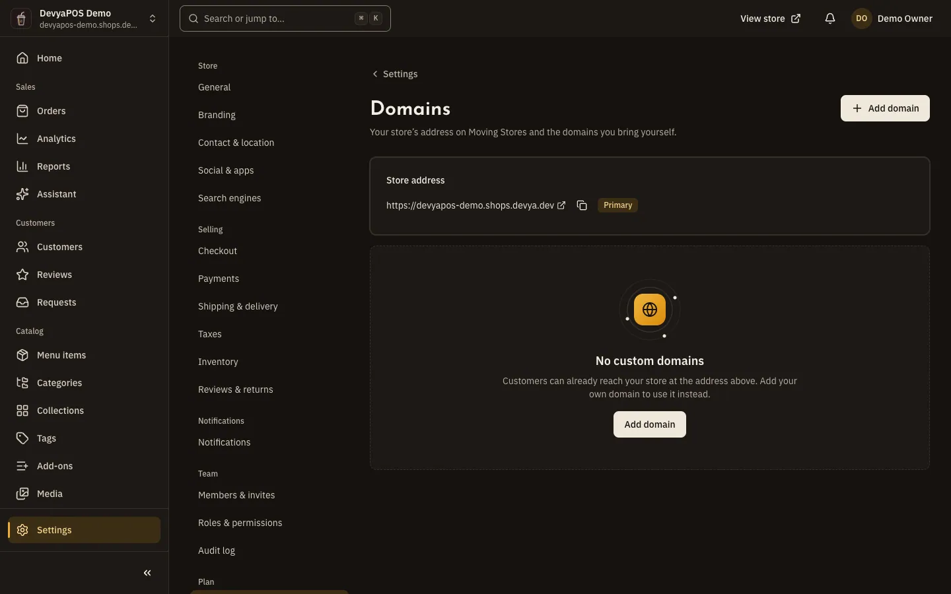Click the View store link
The width and height of the screenshot is (951, 594).
coord(770,18)
